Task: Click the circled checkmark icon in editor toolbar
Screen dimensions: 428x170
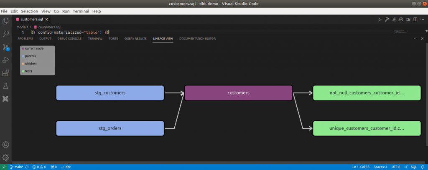Action: 401,19
